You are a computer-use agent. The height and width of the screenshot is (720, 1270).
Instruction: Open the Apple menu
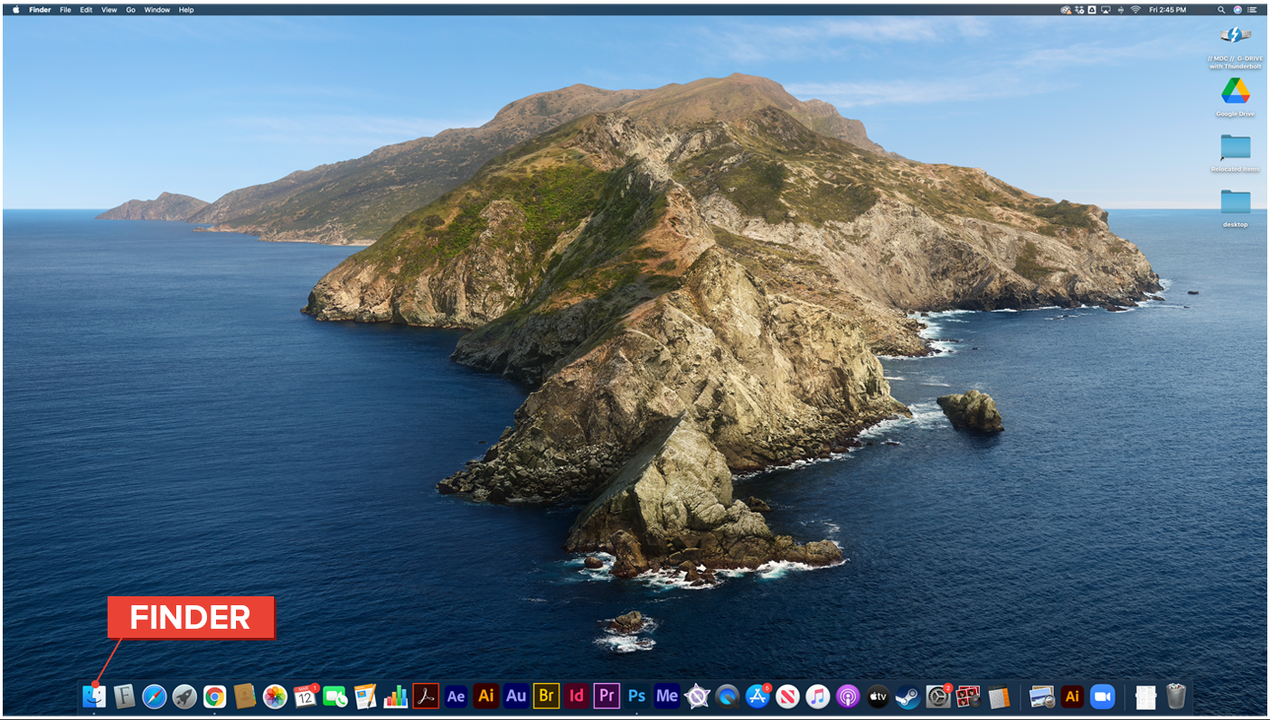(x=15, y=10)
